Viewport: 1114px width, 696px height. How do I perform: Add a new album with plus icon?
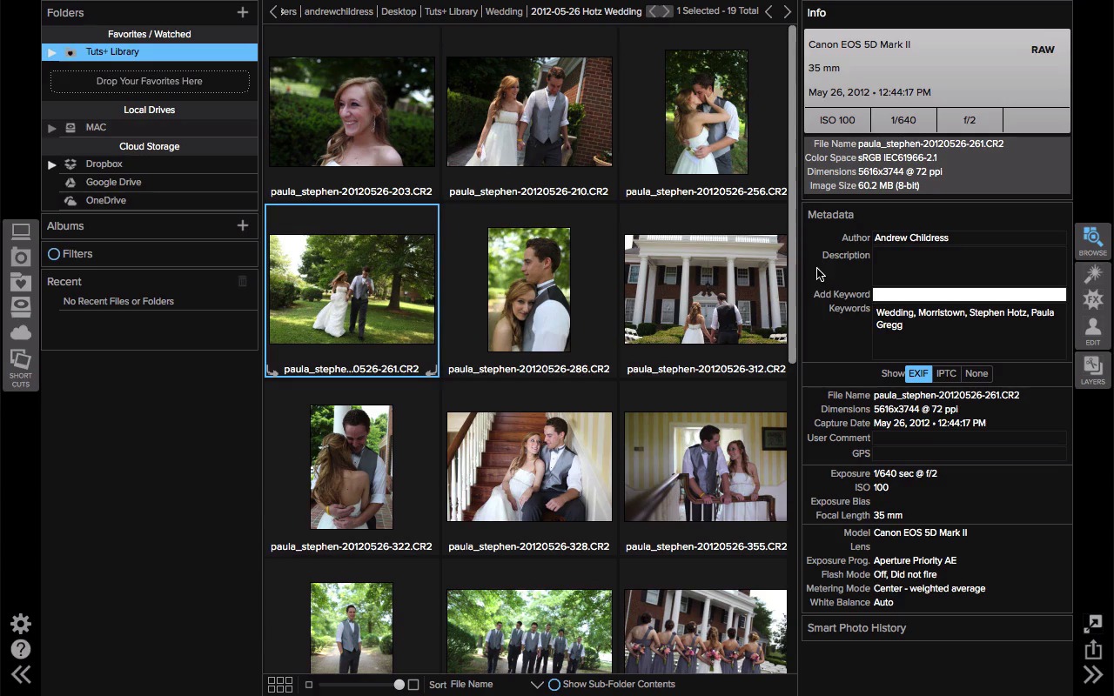243,225
